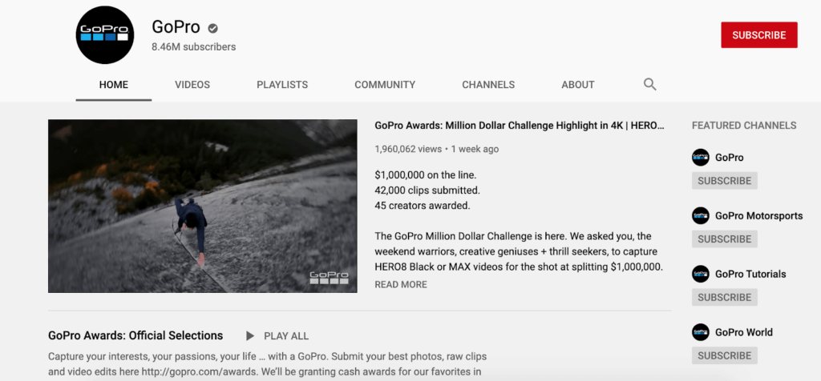
Task: Open the PLAYLISTS tab
Action: 282,85
